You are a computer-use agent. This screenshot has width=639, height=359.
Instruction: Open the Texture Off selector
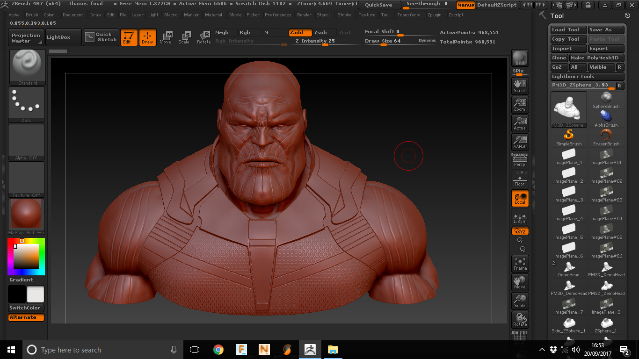click(26, 179)
